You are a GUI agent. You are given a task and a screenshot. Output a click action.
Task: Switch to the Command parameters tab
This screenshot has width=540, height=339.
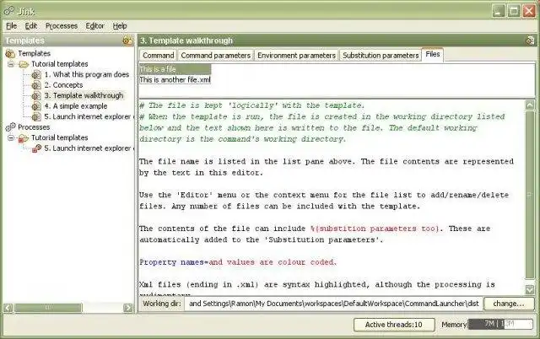[x=216, y=56]
